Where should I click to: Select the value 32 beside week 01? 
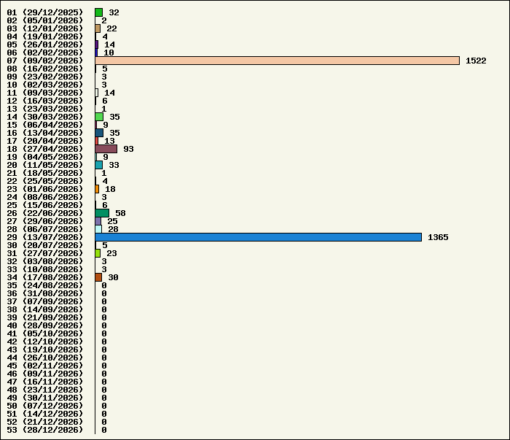pos(114,12)
